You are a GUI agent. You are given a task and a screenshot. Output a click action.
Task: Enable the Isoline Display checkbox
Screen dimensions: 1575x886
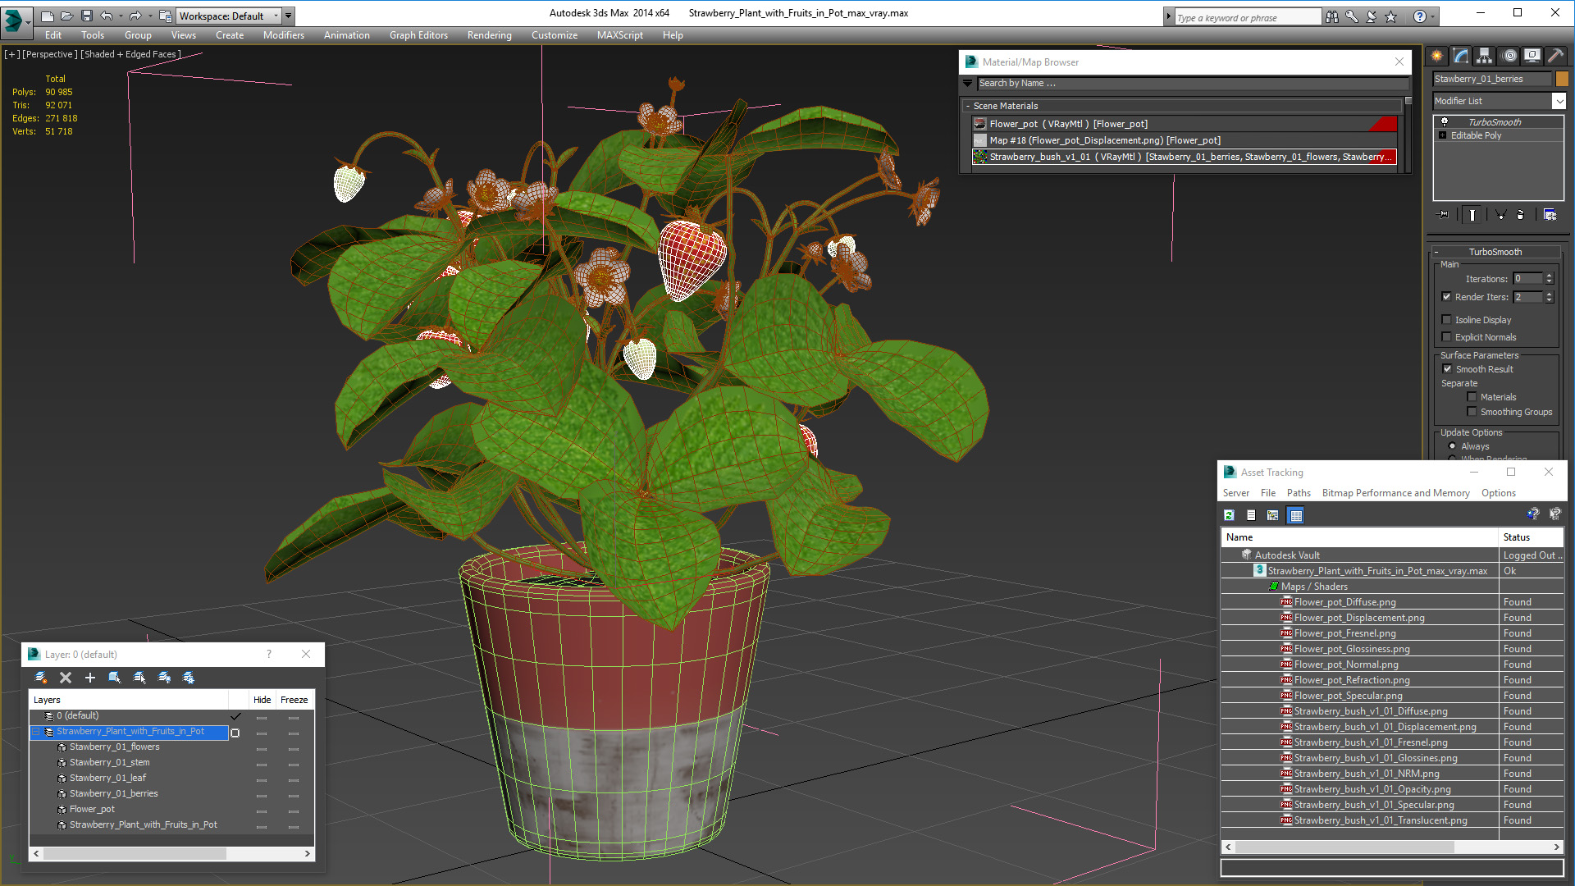[1447, 320]
